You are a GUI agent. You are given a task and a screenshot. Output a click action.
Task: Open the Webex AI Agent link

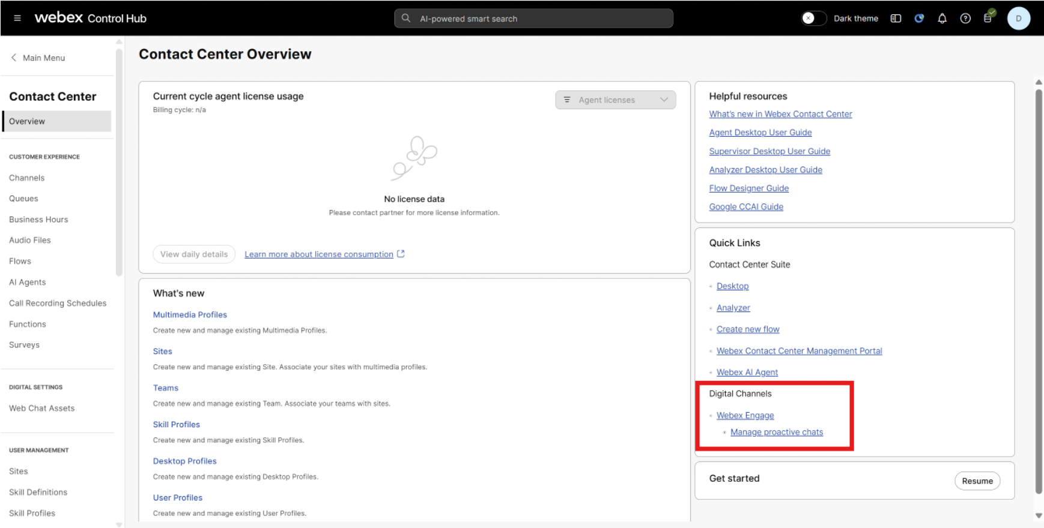[747, 373]
